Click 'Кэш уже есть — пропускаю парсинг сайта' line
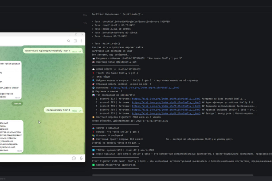The image size is (272, 181). pos(118,47)
